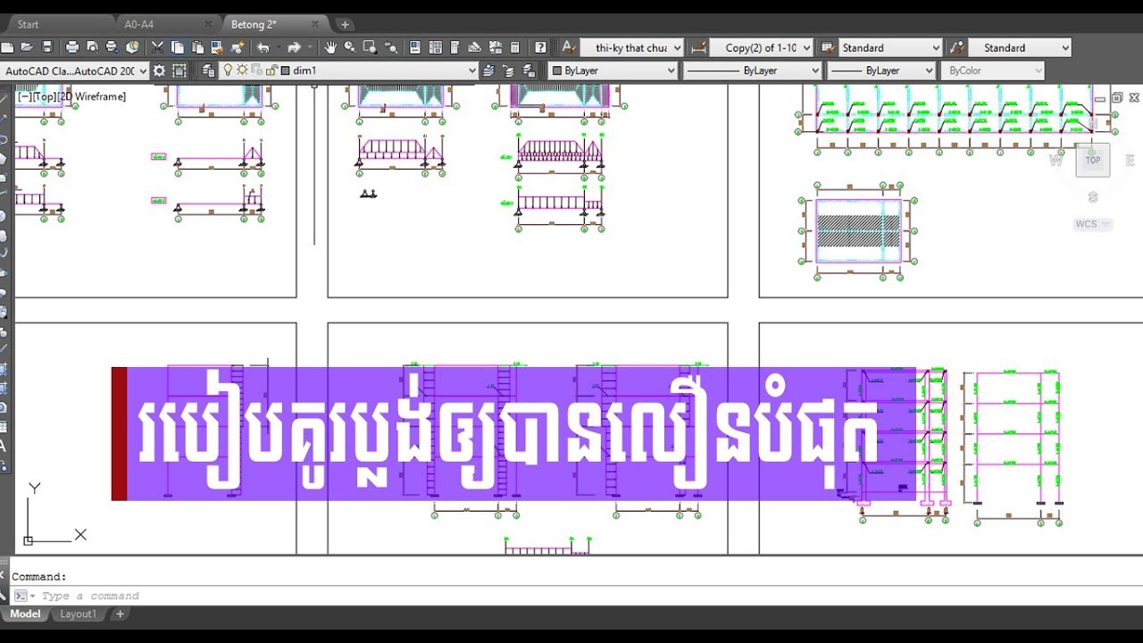The height and width of the screenshot is (643, 1143).
Task: Switch to the Layout1 tab
Action: coord(78,614)
